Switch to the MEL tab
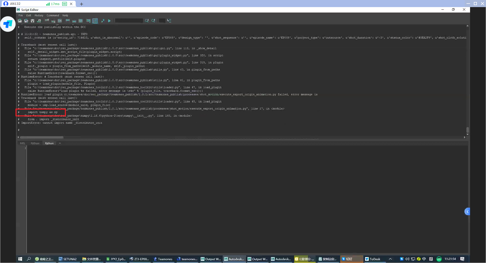The height and width of the screenshot is (263, 486). (x=23, y=143)
